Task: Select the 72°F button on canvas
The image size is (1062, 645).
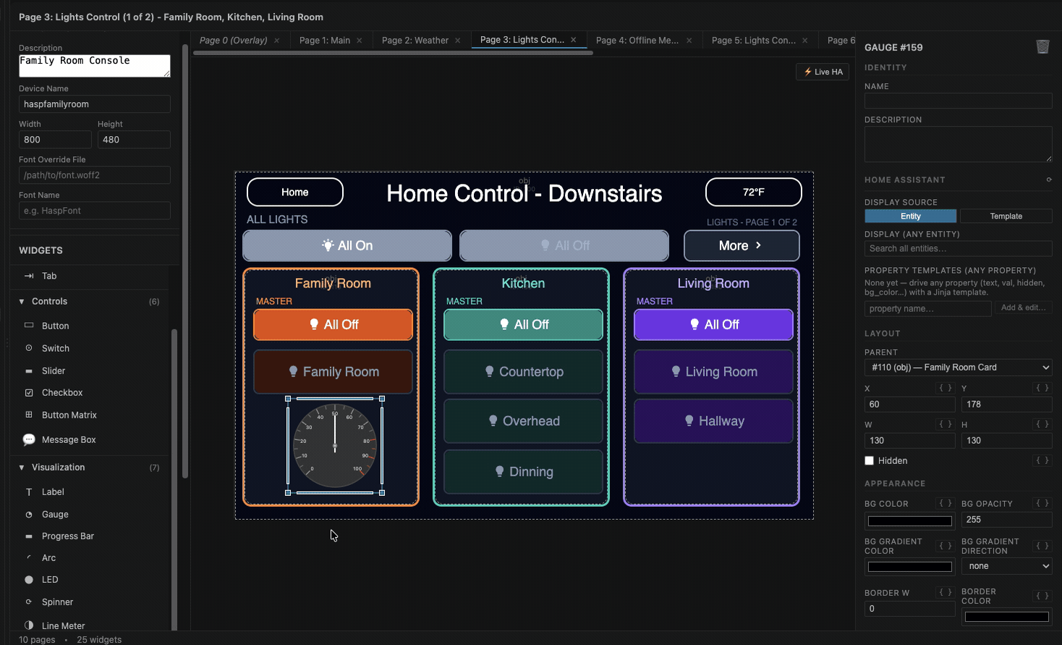Action: pos(754,192)
